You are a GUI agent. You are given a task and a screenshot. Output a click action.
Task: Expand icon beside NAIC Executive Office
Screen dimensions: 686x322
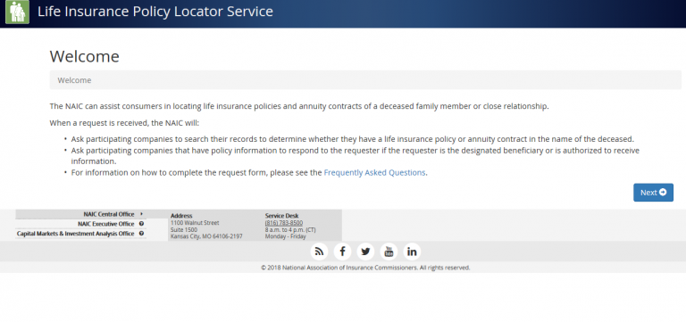(141, 224)
